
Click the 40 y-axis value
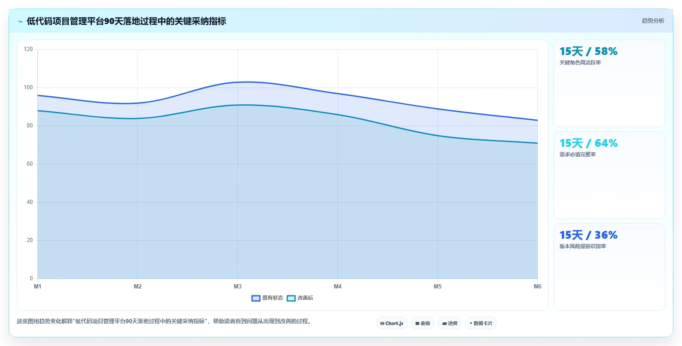click(30, 202)
